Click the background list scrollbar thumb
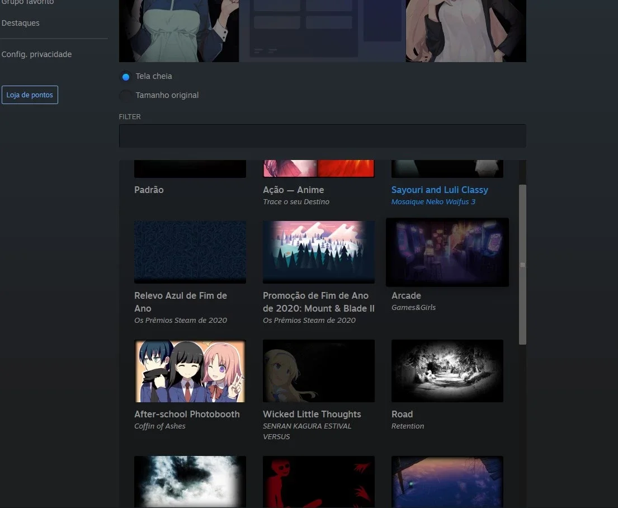Viewport: 618px width, 508px height. (x=522, y=265)
